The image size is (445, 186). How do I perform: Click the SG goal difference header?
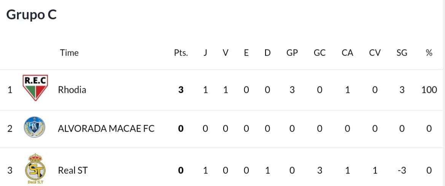tap(402, 53)
